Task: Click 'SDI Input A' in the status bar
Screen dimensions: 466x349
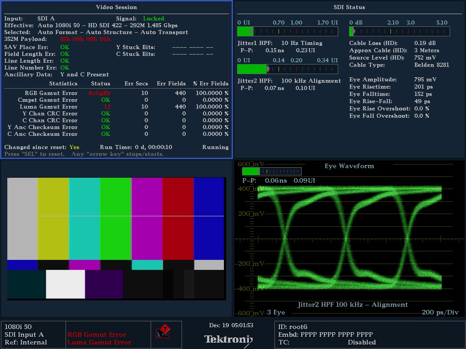Action: 24,334
